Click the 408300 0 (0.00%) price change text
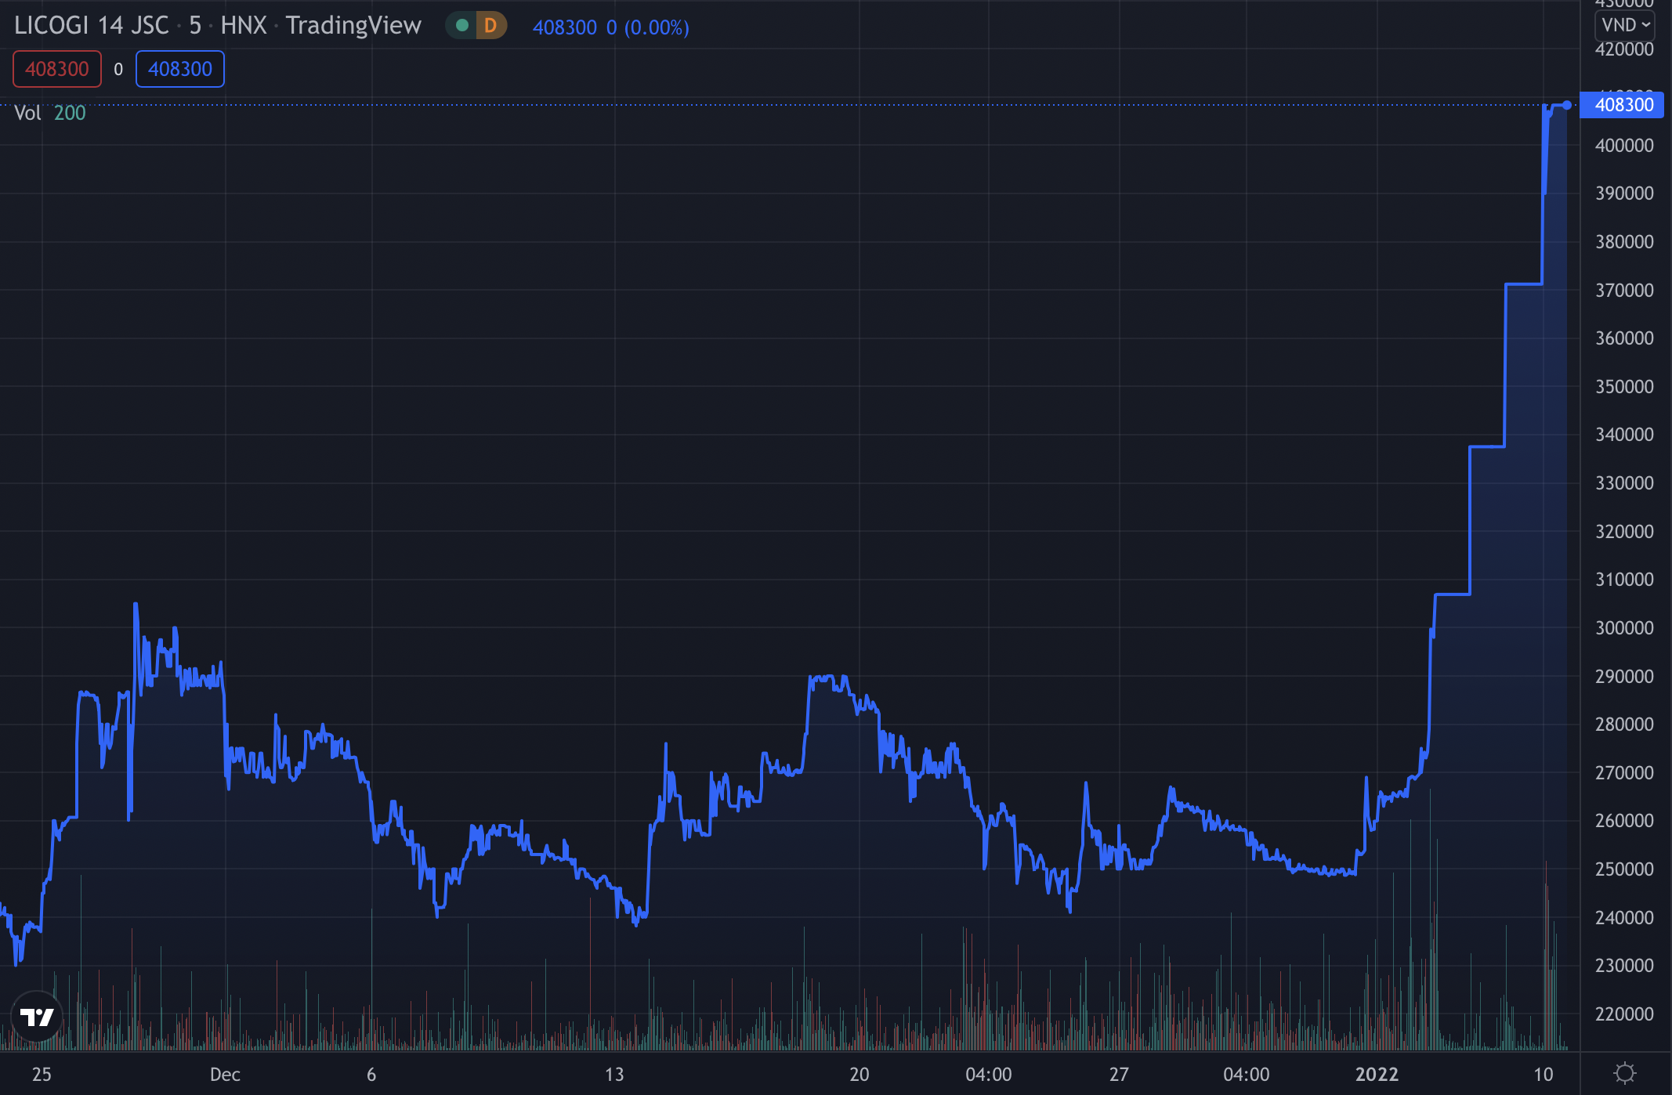 tap(611, 27)
